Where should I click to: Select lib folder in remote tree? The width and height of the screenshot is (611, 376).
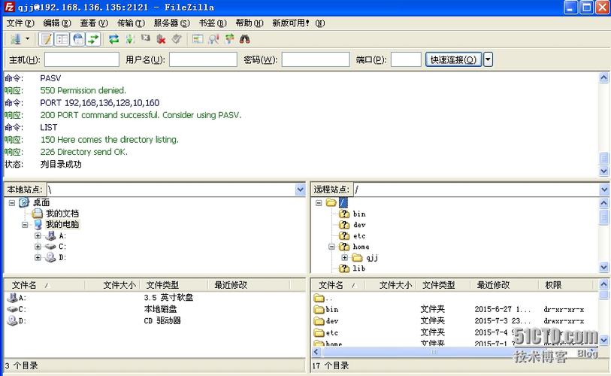pyautogui.click(x=359, y=268)
